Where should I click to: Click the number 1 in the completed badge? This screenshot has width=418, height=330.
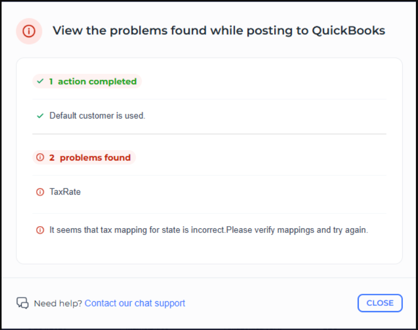(x=51, y=81)
